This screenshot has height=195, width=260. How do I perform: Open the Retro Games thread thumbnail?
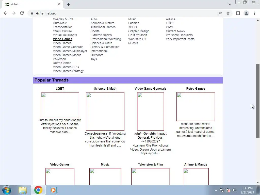point(196,107)
